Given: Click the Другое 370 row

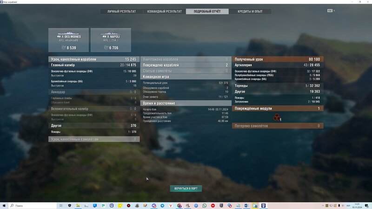Looking at the screenshot, I should coord(94,125).
